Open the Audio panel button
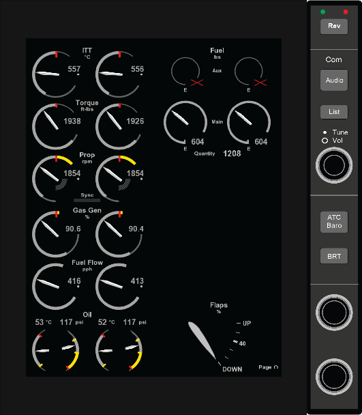 click(x=334, y=80)
